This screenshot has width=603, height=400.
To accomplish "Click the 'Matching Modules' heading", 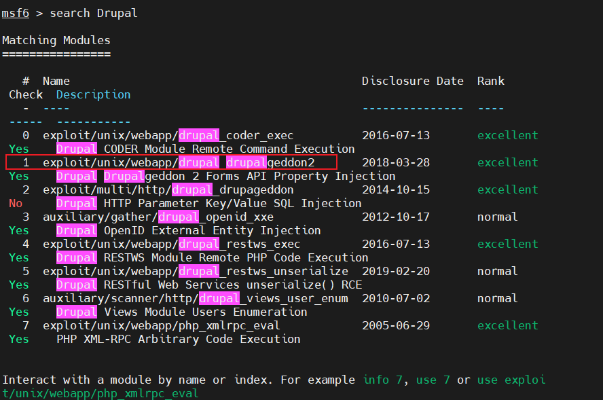I will (56, 40).
